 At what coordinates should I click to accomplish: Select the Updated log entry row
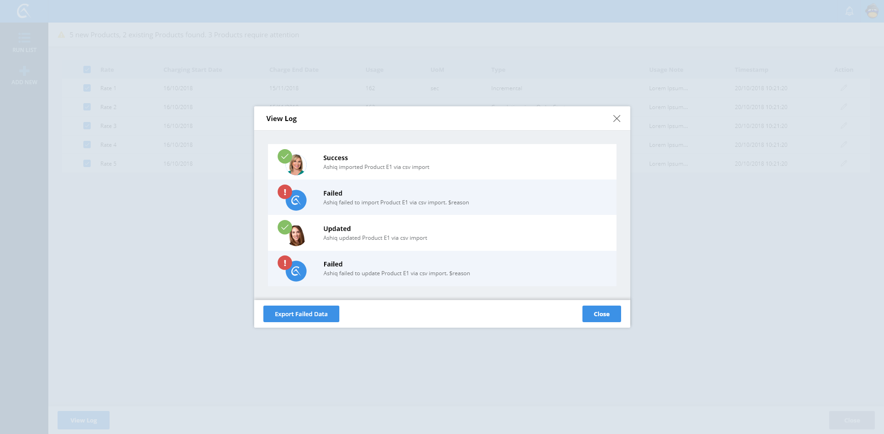click(x=442, y=233)
